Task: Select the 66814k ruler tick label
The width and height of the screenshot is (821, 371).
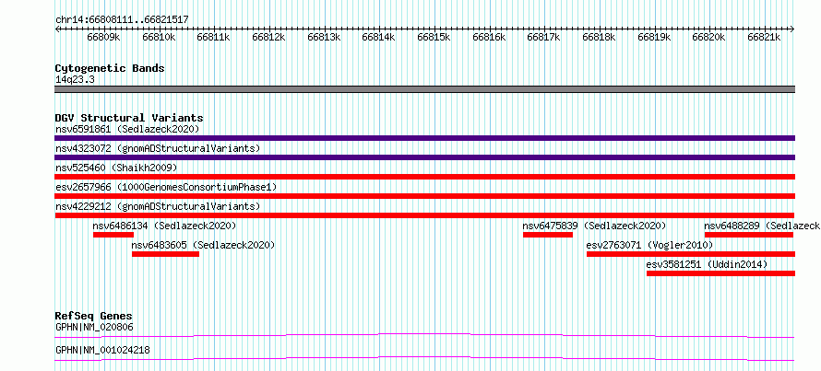Action: click(x=379, y=37)
